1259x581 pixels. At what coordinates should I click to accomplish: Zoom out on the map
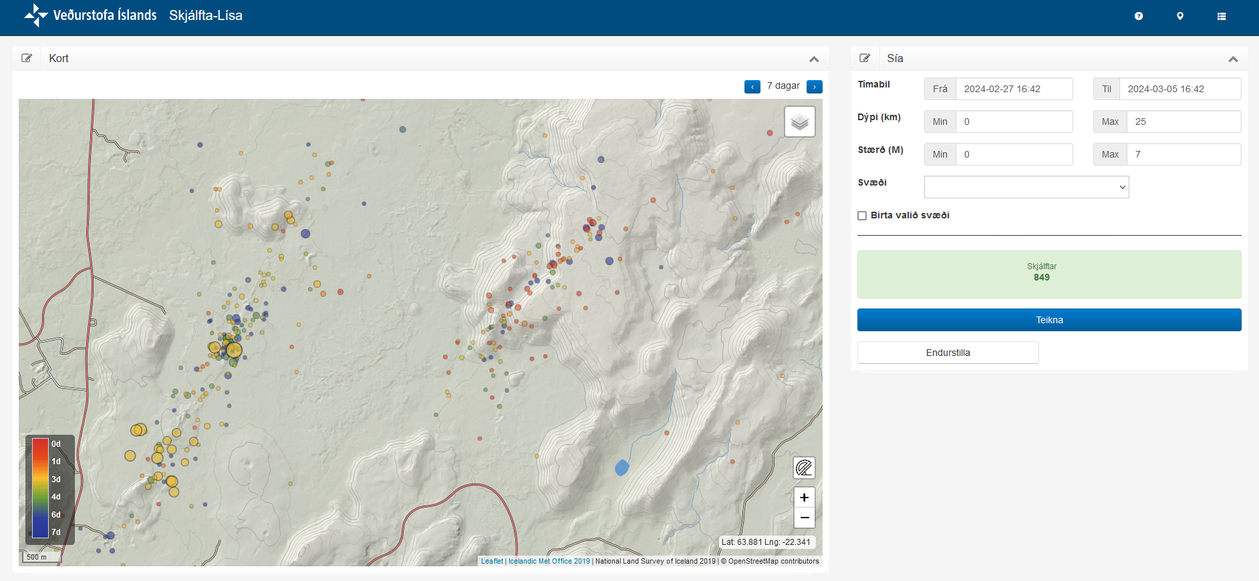[804, 518]
